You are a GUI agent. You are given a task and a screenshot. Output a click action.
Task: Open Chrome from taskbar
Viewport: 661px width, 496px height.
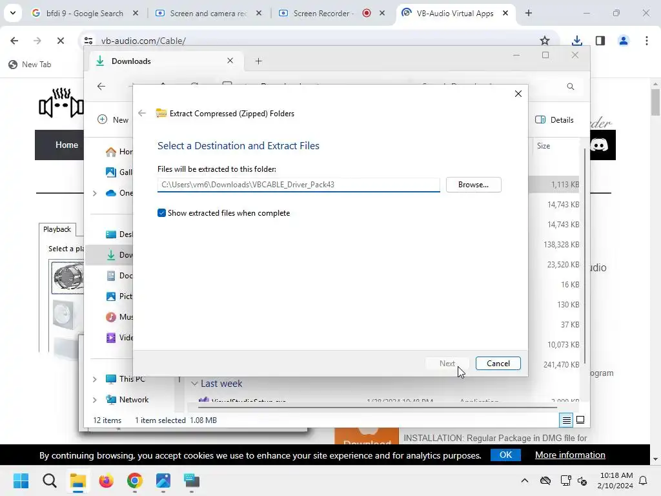[134, 480]
